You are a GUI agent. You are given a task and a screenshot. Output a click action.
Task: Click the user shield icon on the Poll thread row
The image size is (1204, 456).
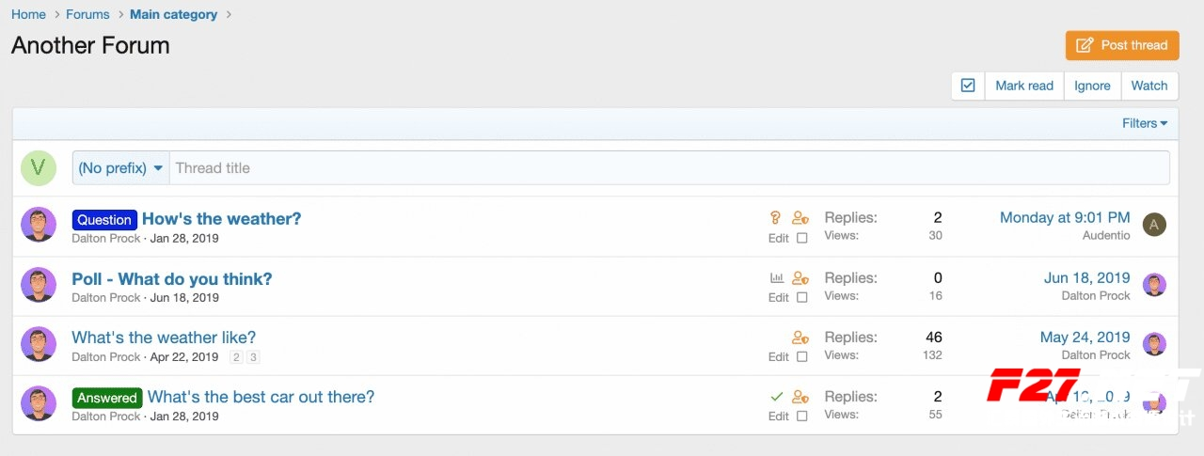pos(800,278)
